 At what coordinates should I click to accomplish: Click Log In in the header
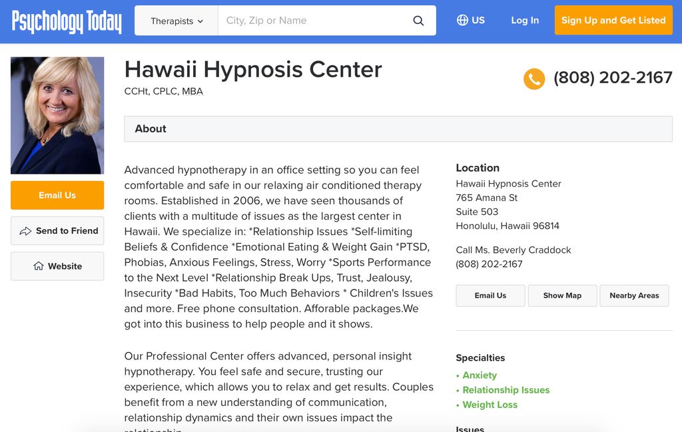[525, 21]
